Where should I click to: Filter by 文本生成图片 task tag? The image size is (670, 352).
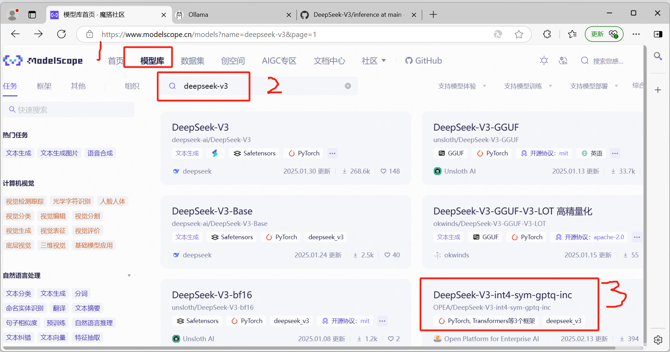point(59,153)
